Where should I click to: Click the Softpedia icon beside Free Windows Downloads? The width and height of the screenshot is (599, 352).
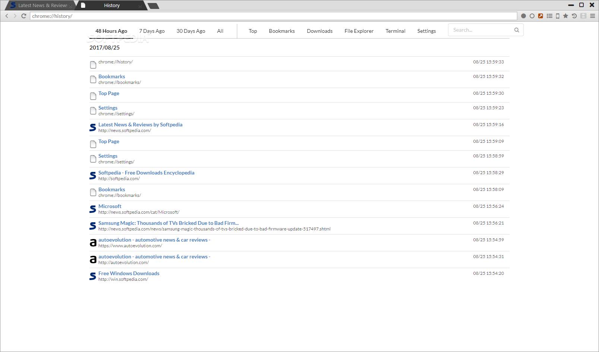tap(93, 276)
